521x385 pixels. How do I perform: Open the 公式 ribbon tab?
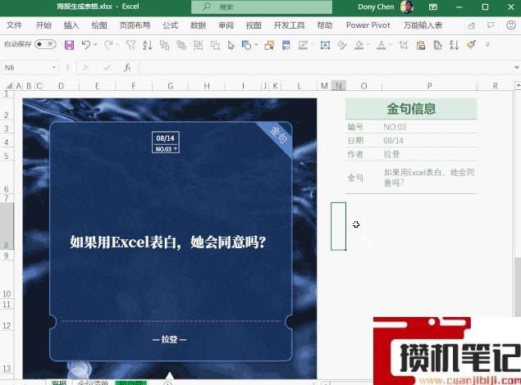point(171,25)
